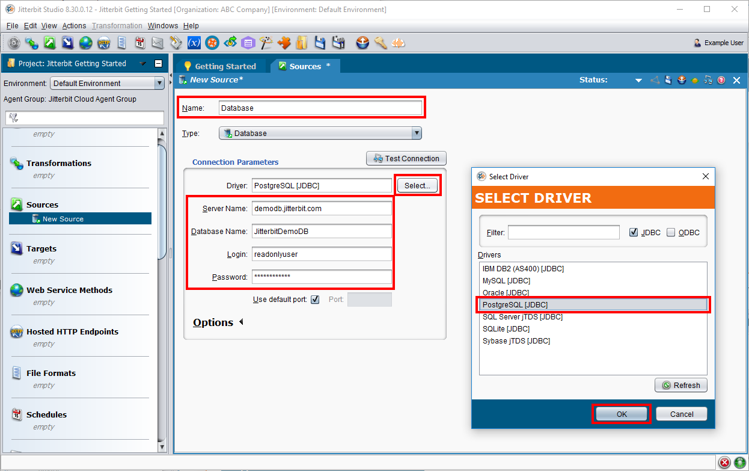Click the envelope email messages toolbar icon

[x=157, y=43]
